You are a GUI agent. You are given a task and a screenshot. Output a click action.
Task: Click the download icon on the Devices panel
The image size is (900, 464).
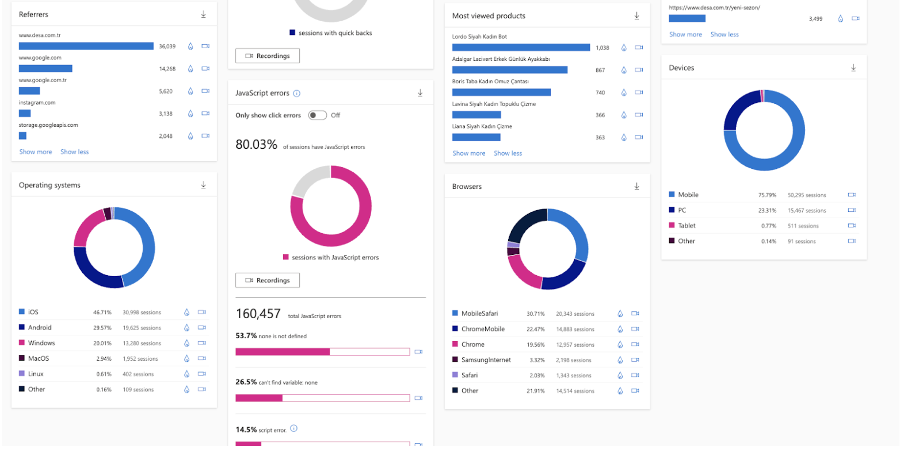(x=853, y=67)
